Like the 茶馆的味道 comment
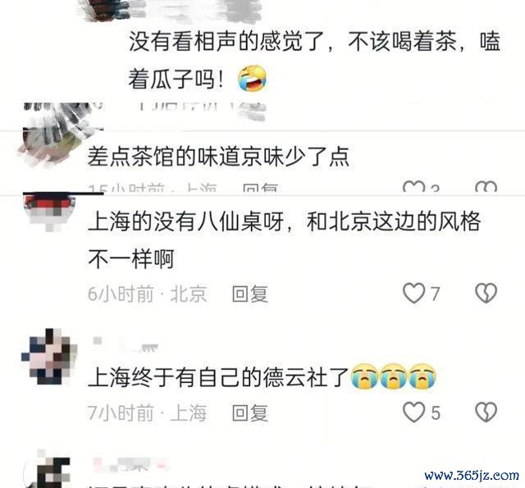525x488 pixels. click(413, 187)
